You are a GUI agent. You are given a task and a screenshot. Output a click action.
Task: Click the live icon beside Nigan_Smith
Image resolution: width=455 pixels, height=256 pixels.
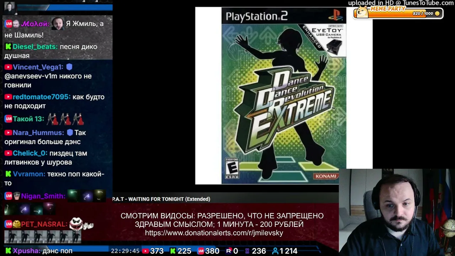9,196
